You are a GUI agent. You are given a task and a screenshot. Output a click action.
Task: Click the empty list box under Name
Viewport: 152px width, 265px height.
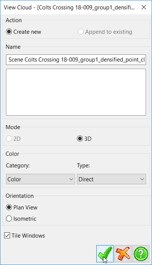[x=76, y=92]
